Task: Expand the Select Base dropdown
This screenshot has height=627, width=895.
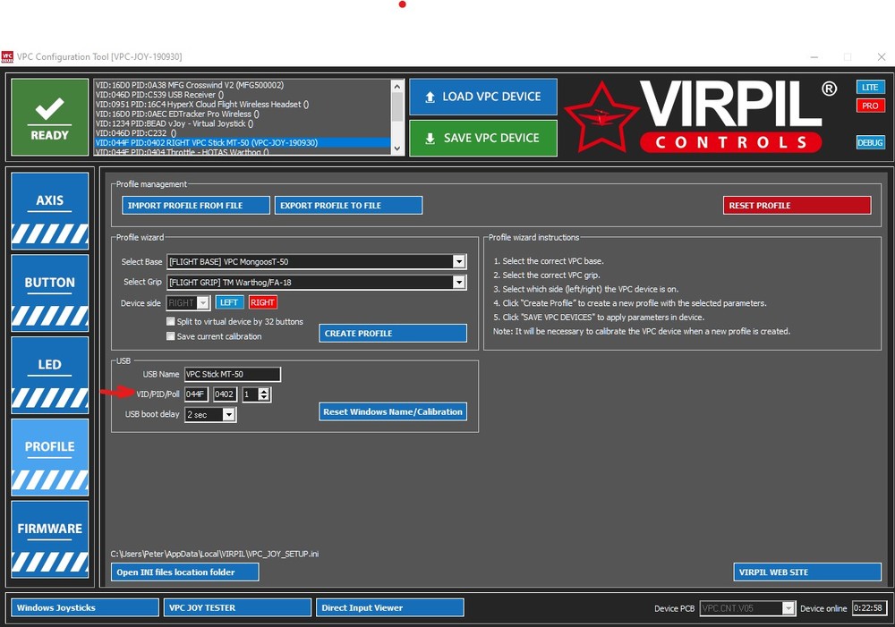Action: [x=459, y=261]
